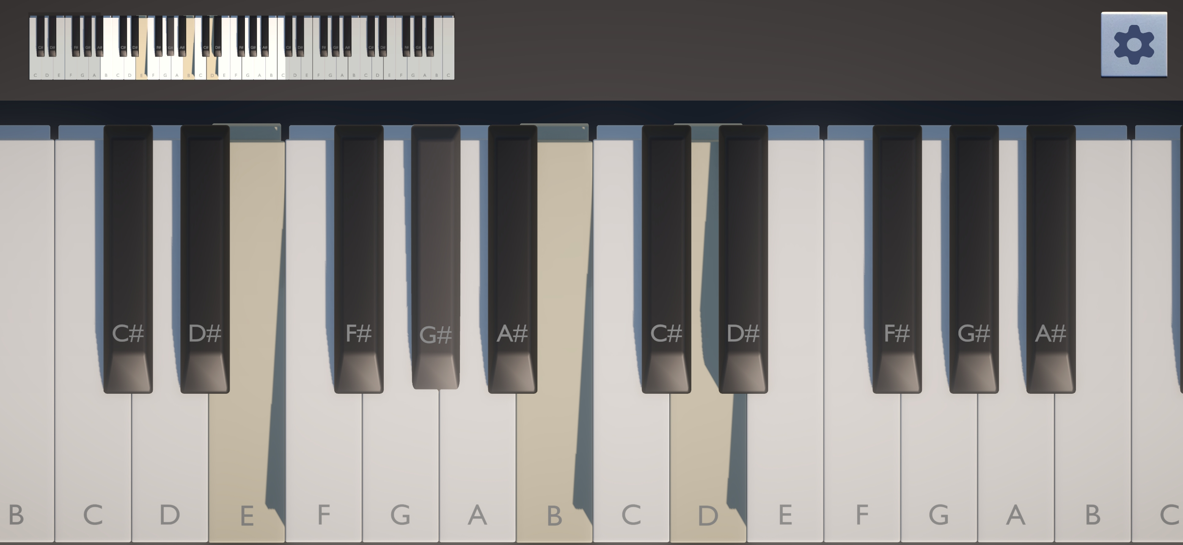Play the rightmost F# black key
Viewport: 1183px width, 545px height.
pos(897,259)
